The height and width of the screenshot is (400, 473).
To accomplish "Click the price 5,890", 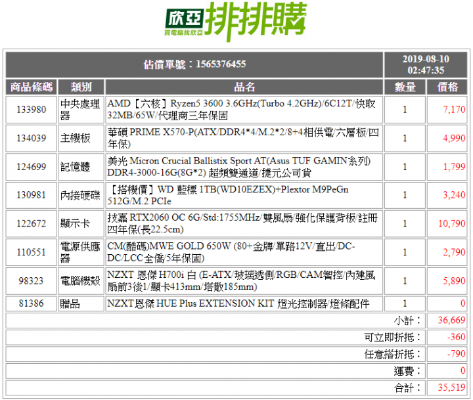I will (x=454, y=281).
